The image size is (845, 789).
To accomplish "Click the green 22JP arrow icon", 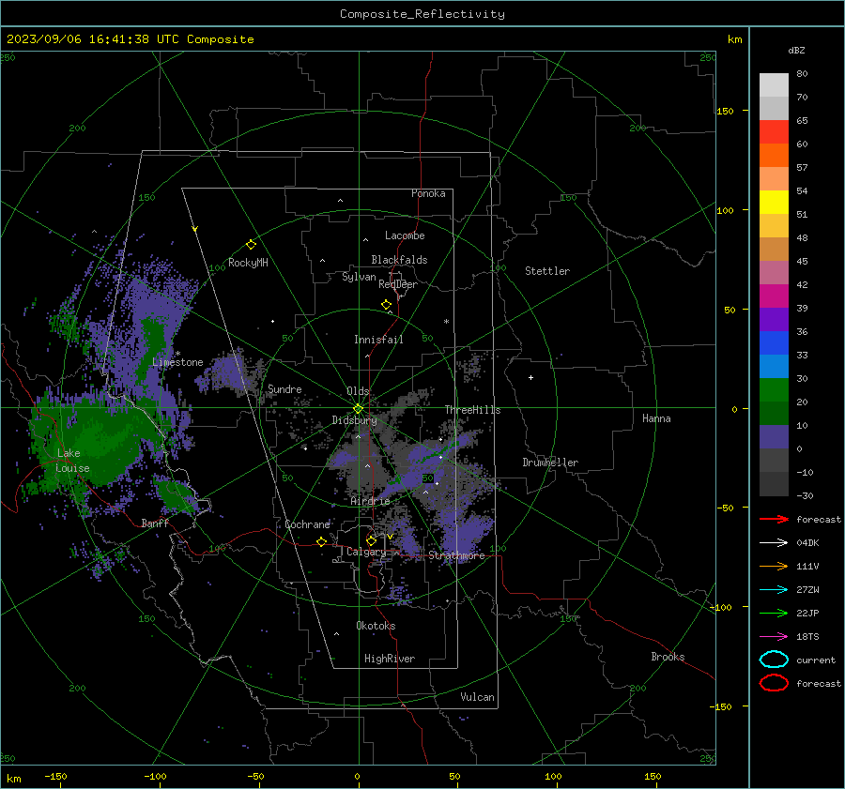I will click(x=774, y=613).
